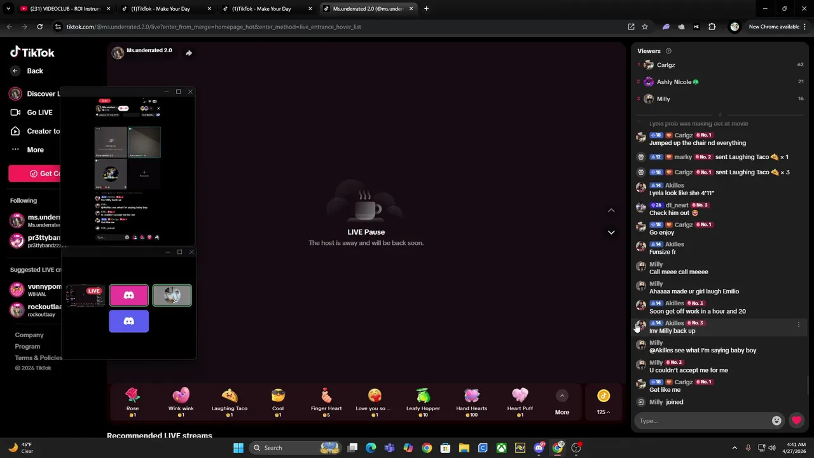Image resolution: width=814 pixels, height=458 pixels.
Task: Show hidden system tray icons
Action: (735, 448)
